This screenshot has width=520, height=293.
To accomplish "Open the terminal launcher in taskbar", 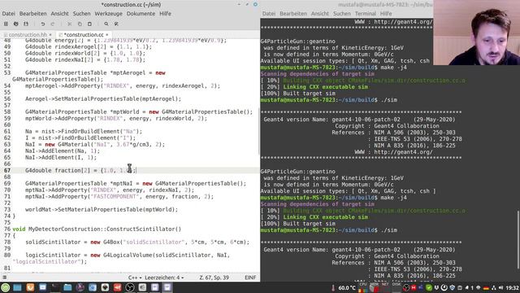I will (55, 287).
